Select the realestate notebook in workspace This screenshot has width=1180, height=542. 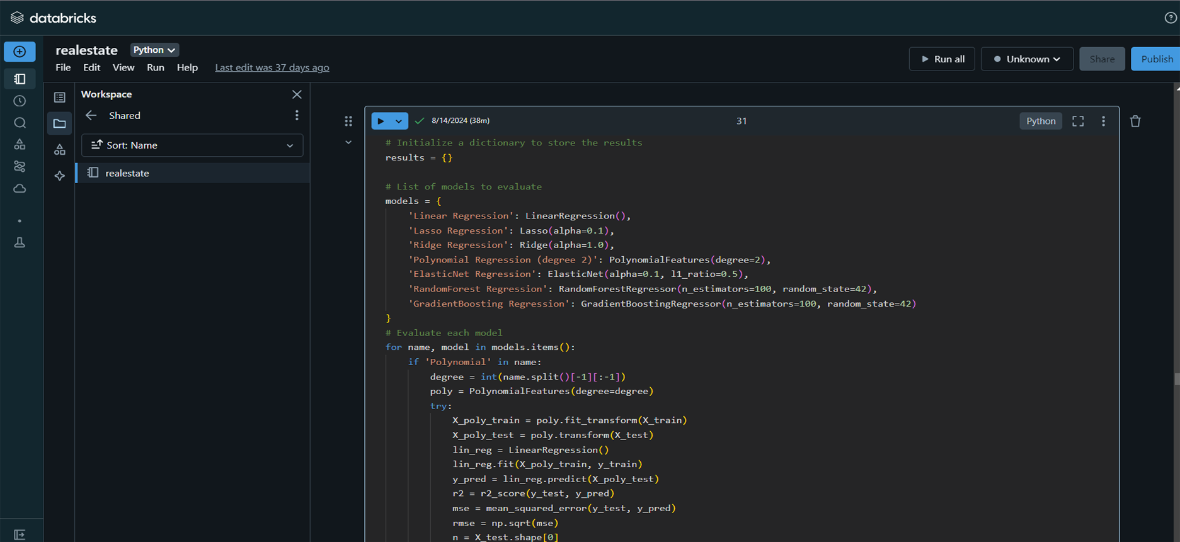tap(127, 173)
